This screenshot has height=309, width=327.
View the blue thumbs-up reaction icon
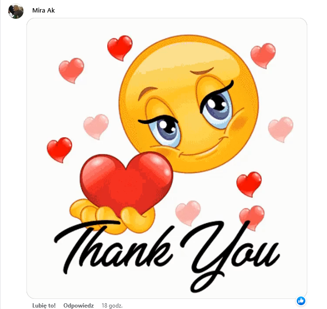301,301
